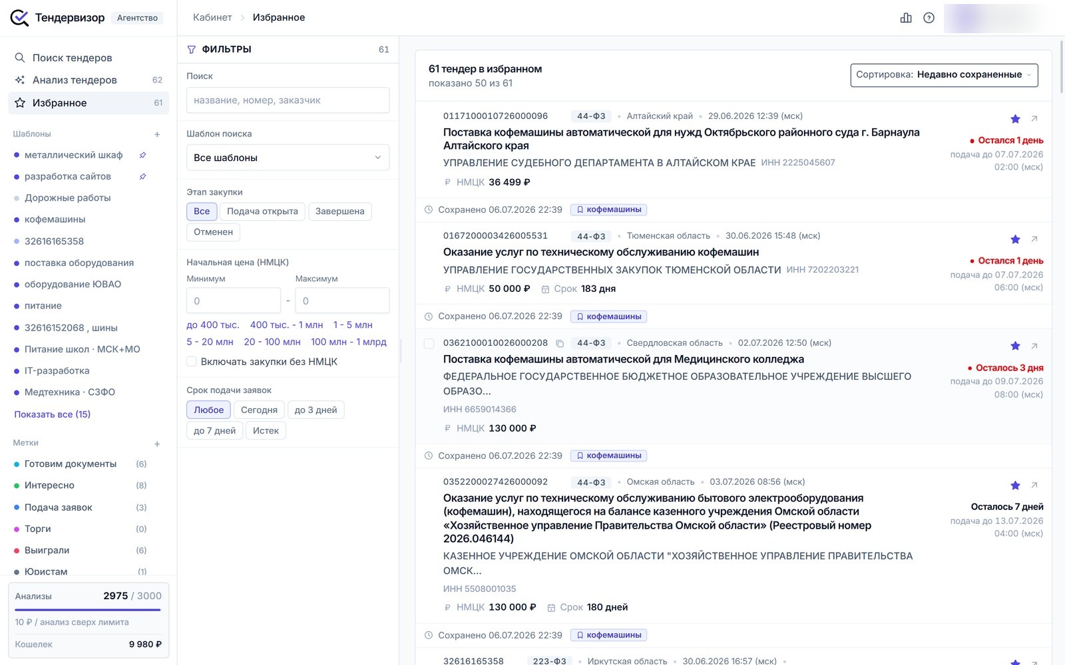
Task: Select до 7 дней deadline filter
Action: coord(214,431)
